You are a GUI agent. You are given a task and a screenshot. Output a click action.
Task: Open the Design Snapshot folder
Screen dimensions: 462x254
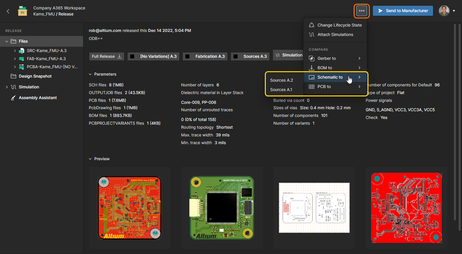coord(35,76)
